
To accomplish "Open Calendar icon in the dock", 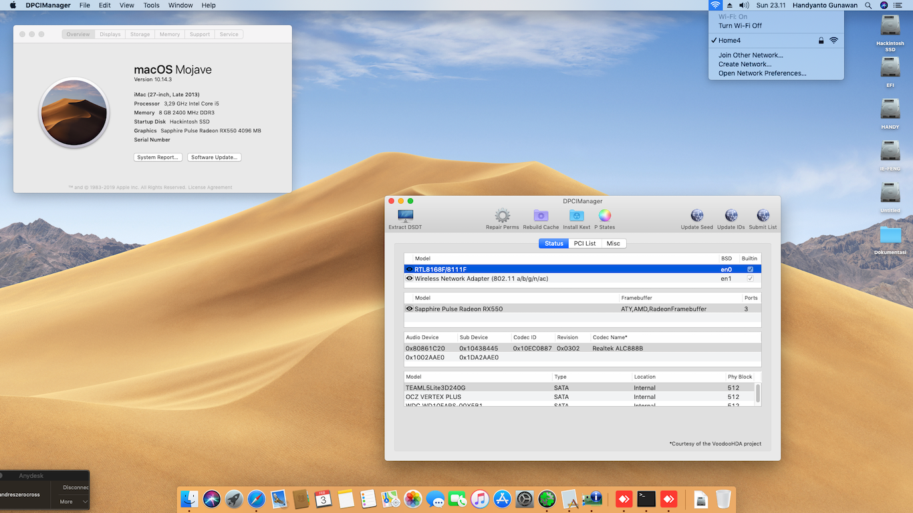I will pos(323,498).
